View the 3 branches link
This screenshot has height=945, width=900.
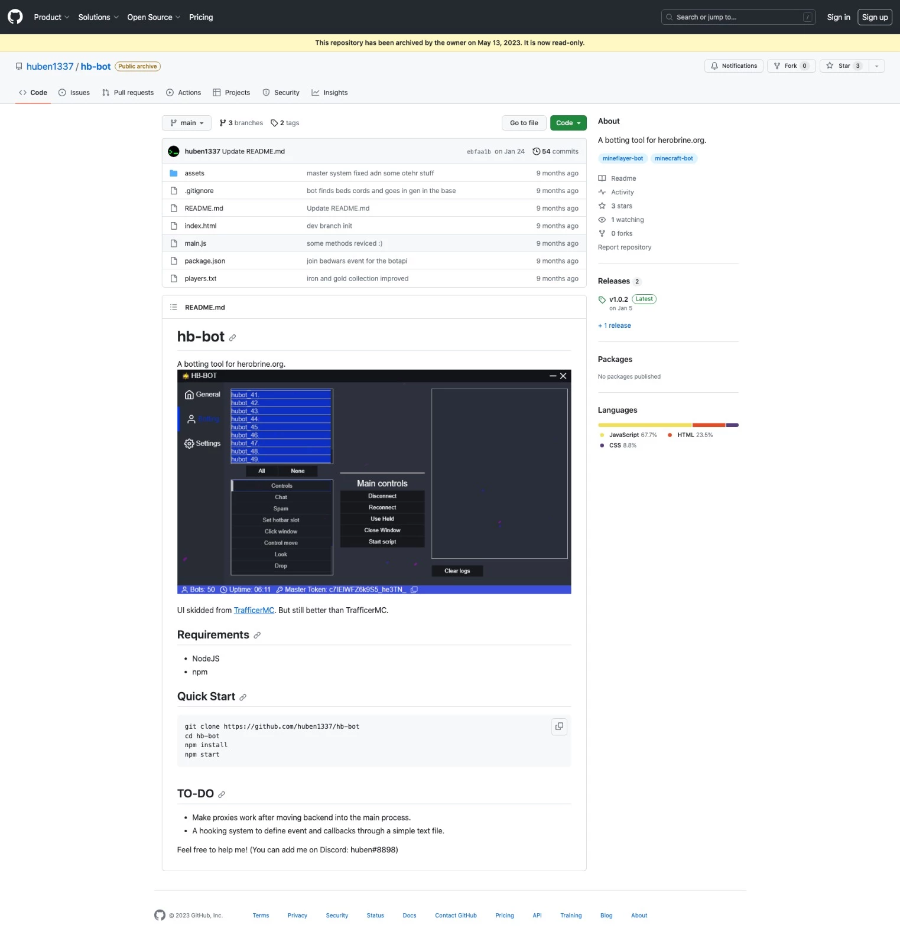pyautogui.click(x=241, y=123)
